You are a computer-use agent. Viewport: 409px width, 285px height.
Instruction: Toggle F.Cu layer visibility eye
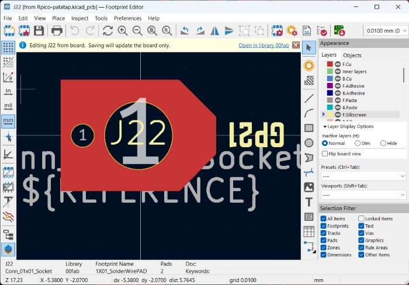tap(338, 64)
